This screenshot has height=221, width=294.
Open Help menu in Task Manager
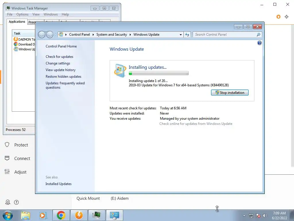65,14
